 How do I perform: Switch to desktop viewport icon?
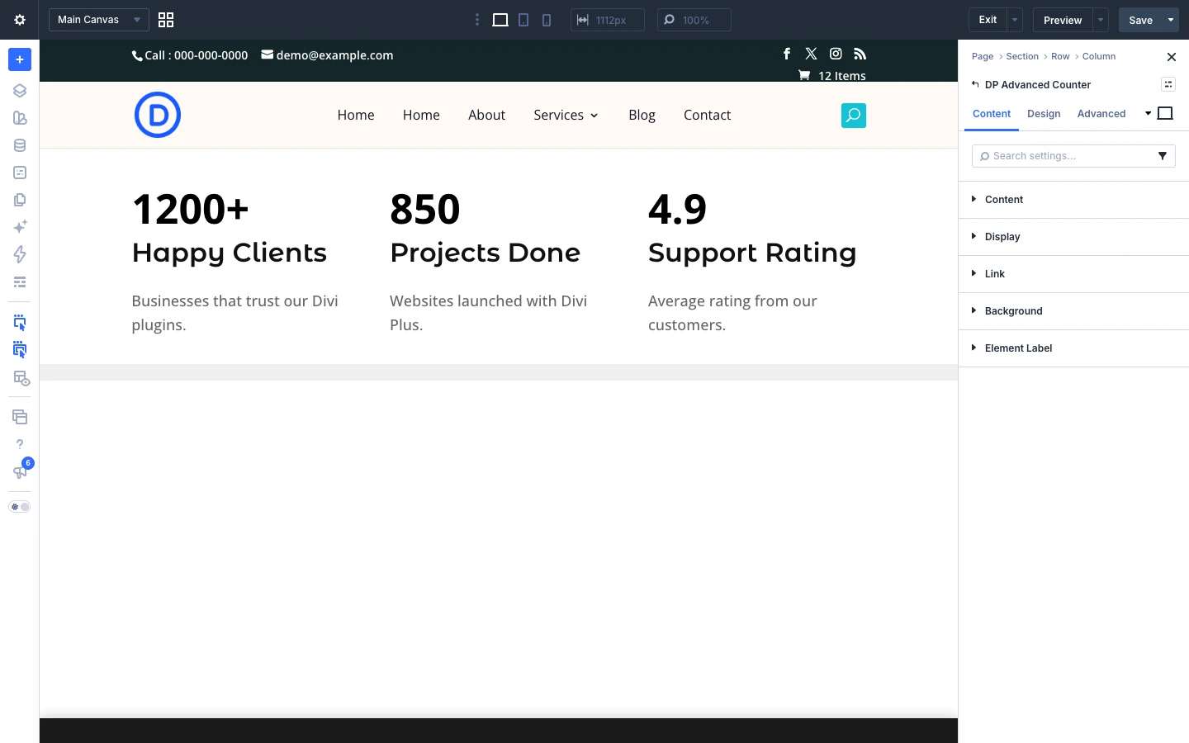[x=500, y=20]
